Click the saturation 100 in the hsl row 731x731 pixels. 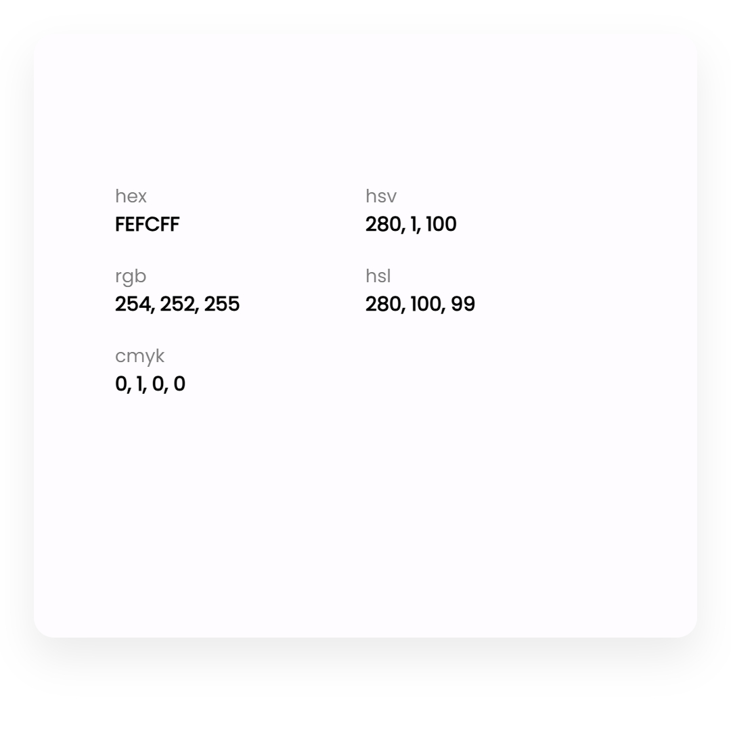(x=426, y=304)
